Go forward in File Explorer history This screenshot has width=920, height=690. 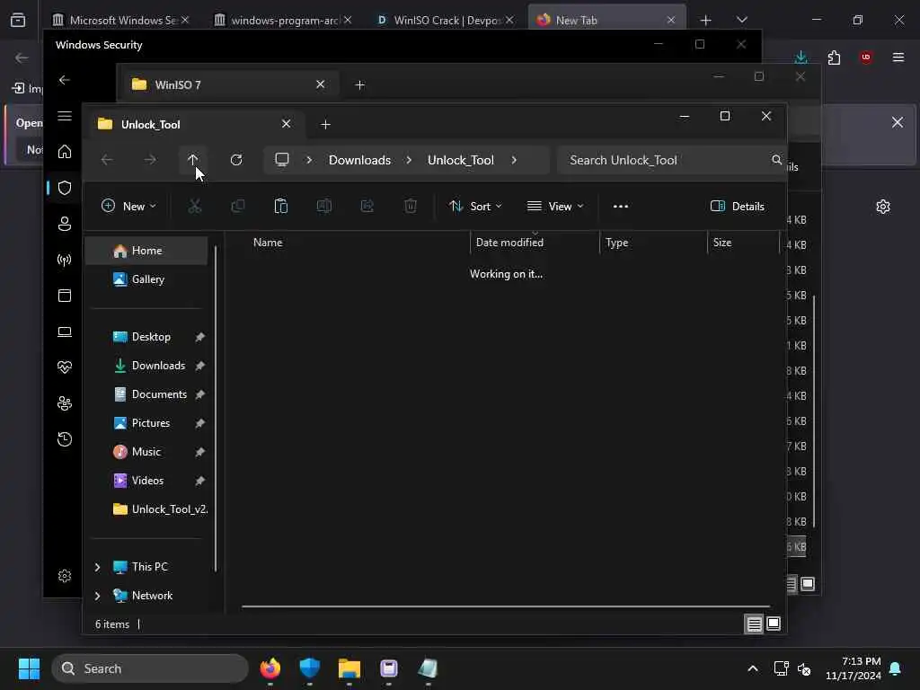point(150,160)
